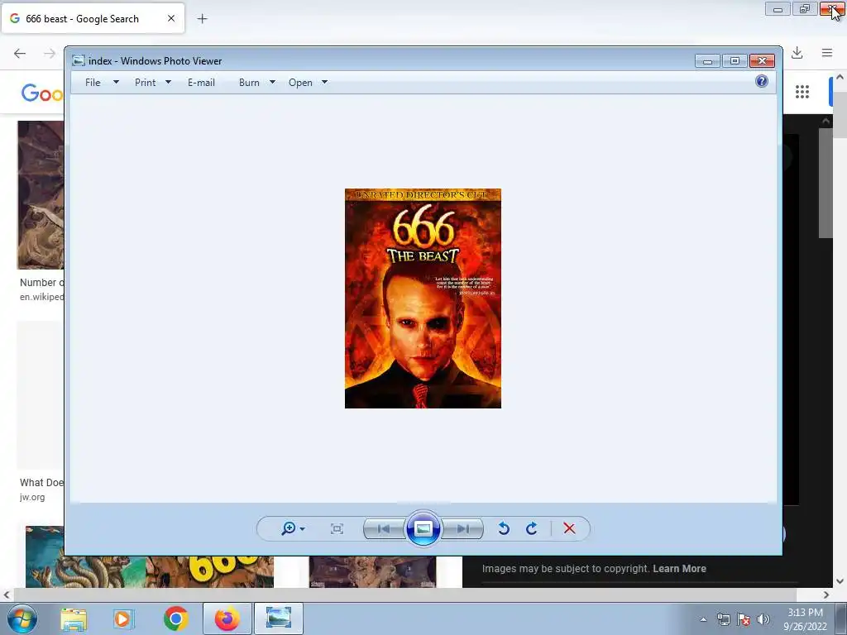Delete the photo with the red X
This screenshot has width=847, height=635.
pos(569,528)
